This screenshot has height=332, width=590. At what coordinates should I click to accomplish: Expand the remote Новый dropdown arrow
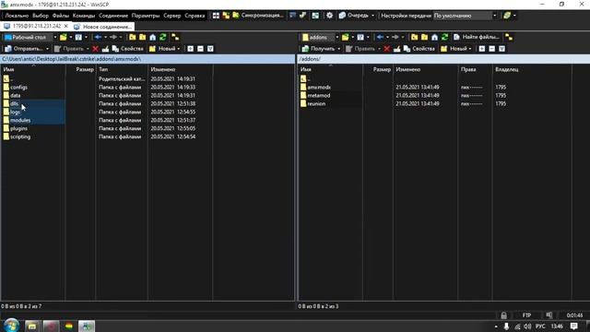pos(470,49)
